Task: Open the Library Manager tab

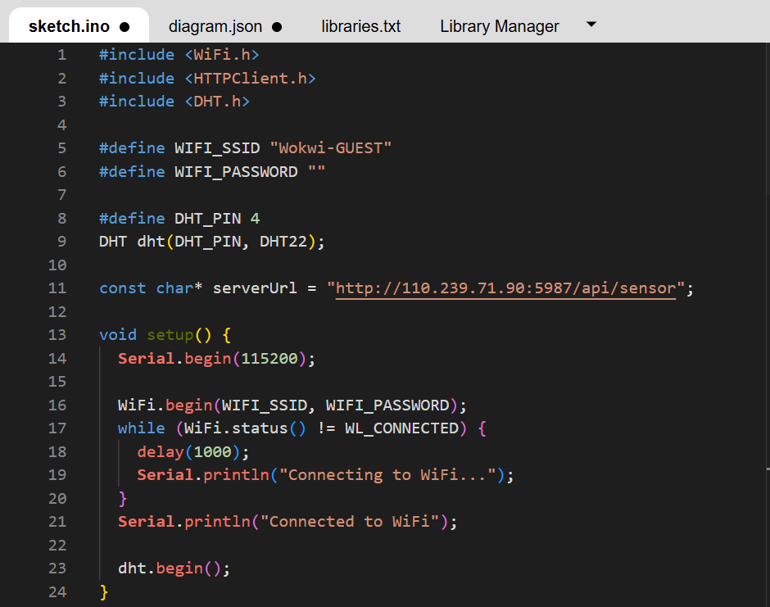Action: click(x=500, y=26)
